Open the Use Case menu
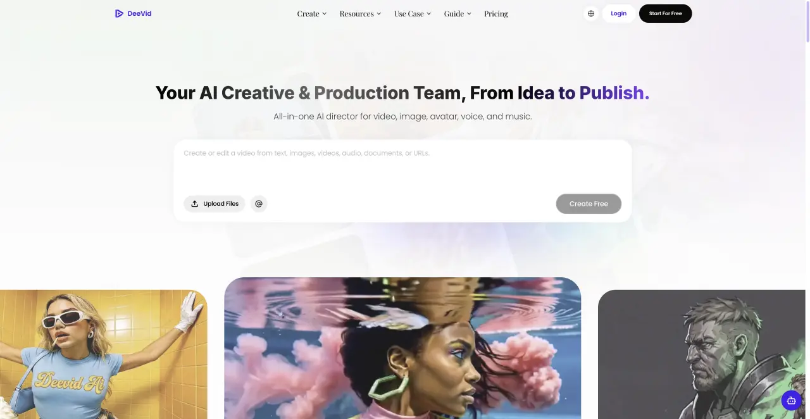The width and height of the screenshot is (810, 419). pyautogui.click(x=413, y=13)
